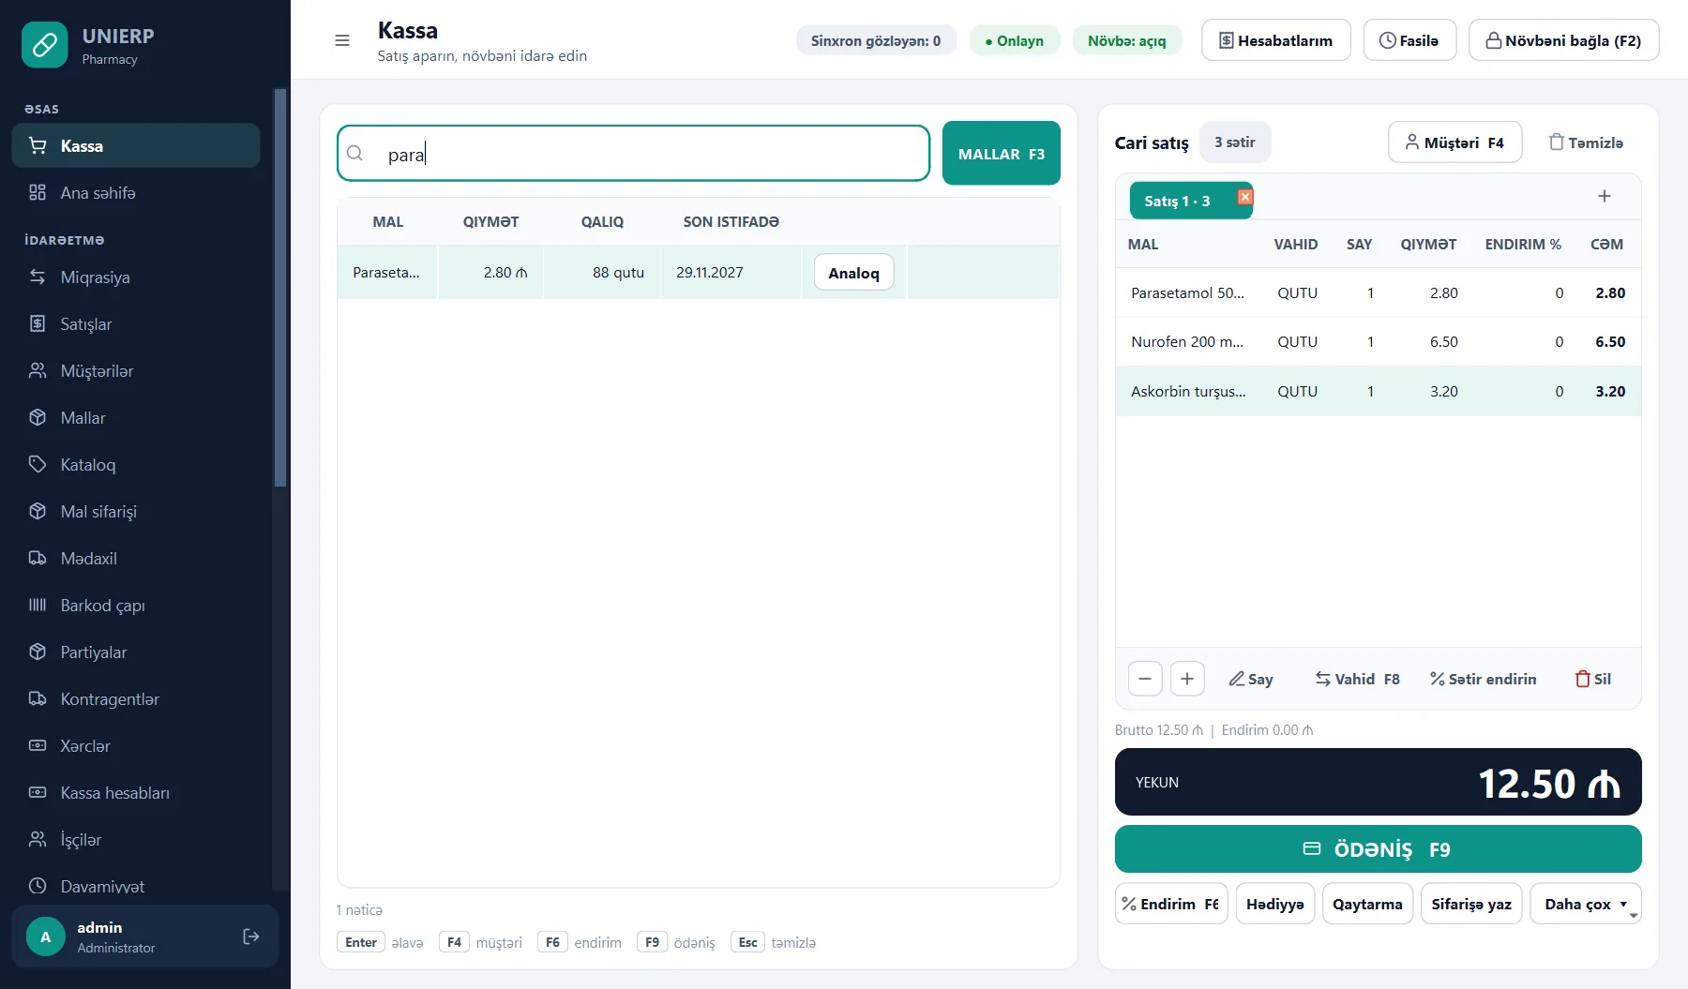Click the Endirim F6 discount button
This screenshot has height=989, width=1688.
coord(1171,904)
